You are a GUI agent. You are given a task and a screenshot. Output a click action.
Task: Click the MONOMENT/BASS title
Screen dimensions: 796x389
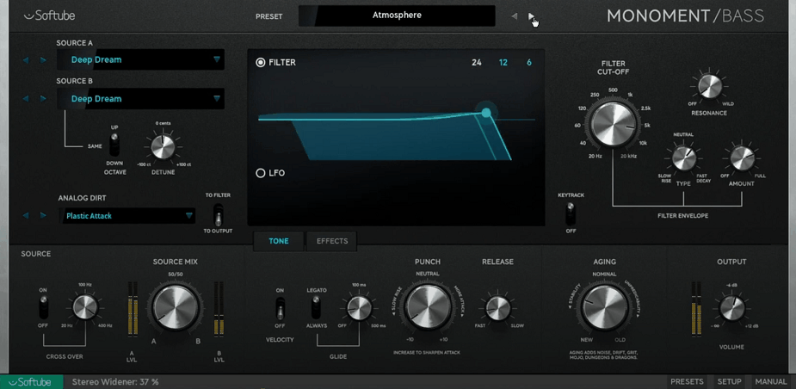(x=685, y=16)
